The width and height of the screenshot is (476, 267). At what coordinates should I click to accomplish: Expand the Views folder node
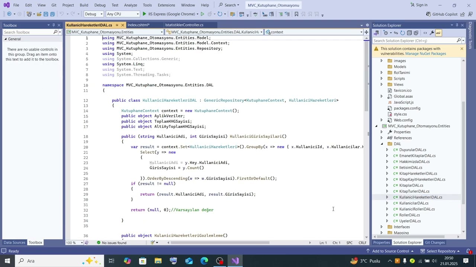(382, 85)
